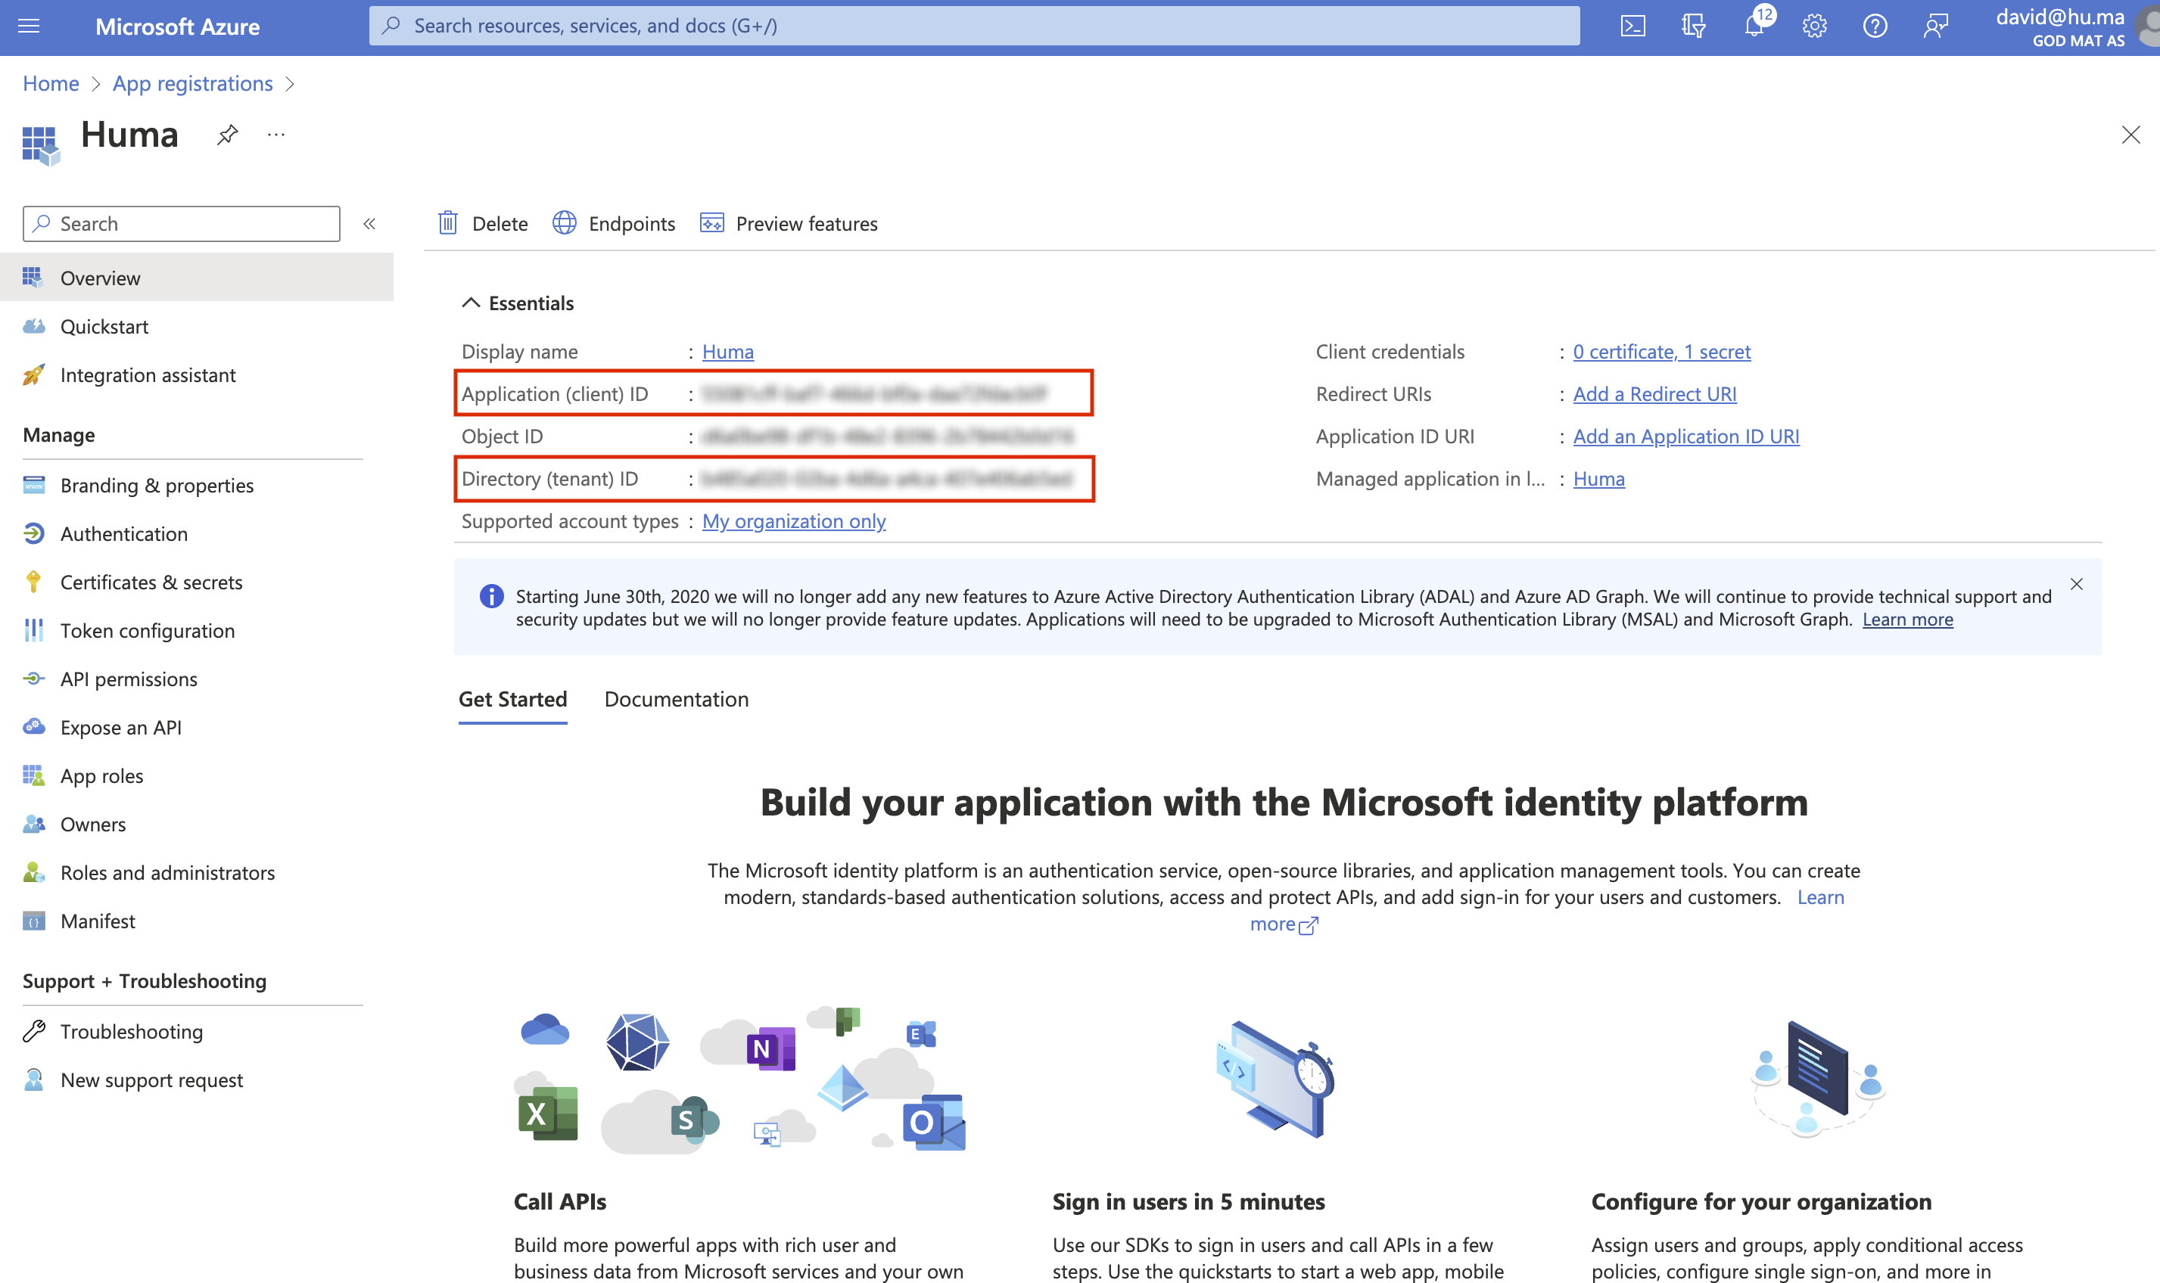Click Add an Application ID URI

click(x=1685, y=436)
